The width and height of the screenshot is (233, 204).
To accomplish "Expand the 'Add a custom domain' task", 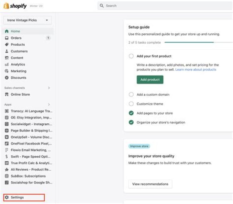I will tap(153, 95).
